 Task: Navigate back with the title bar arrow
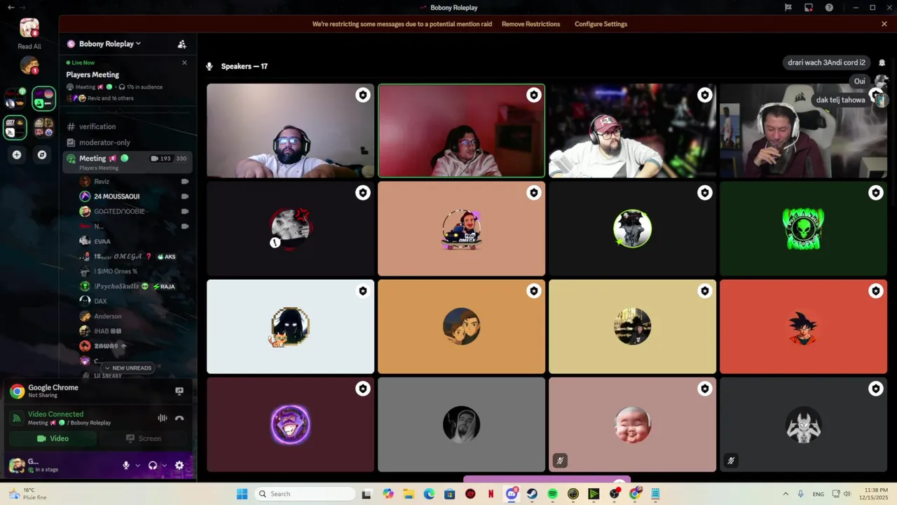point(11,8)
